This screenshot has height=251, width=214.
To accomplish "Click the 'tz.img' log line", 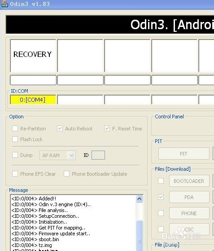I will click(32, 245).
